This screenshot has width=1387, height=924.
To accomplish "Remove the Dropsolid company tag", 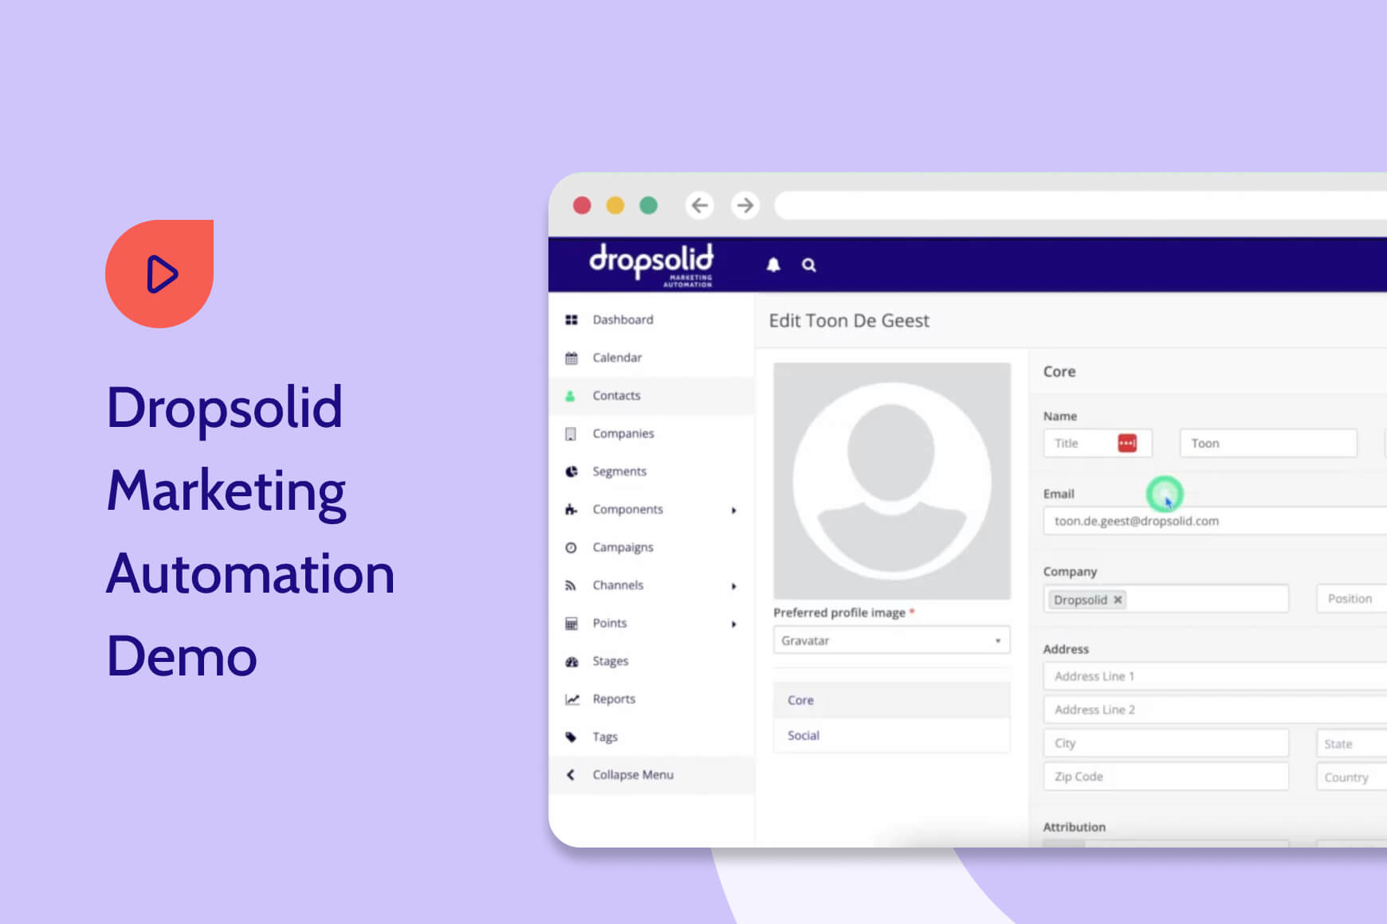I will coord(1118,600).
